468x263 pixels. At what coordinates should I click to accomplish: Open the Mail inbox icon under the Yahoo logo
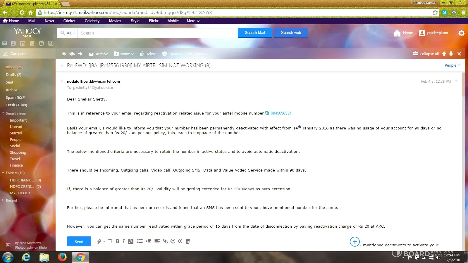pyautogui.click(x=4, y=43)
